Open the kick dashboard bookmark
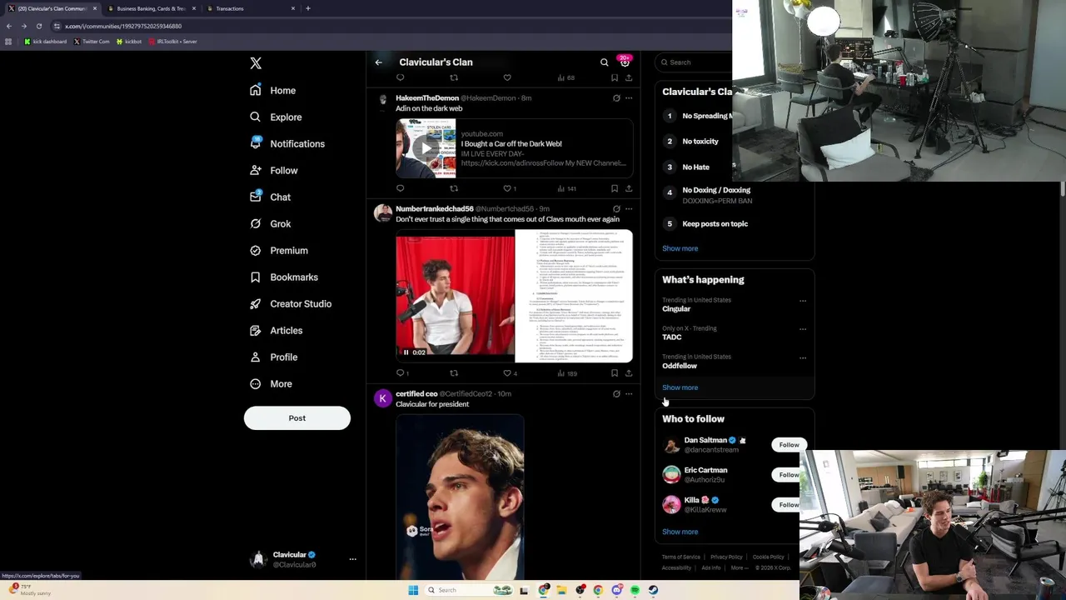This screenshot has height=600, width=1066. tap(46, 42)
